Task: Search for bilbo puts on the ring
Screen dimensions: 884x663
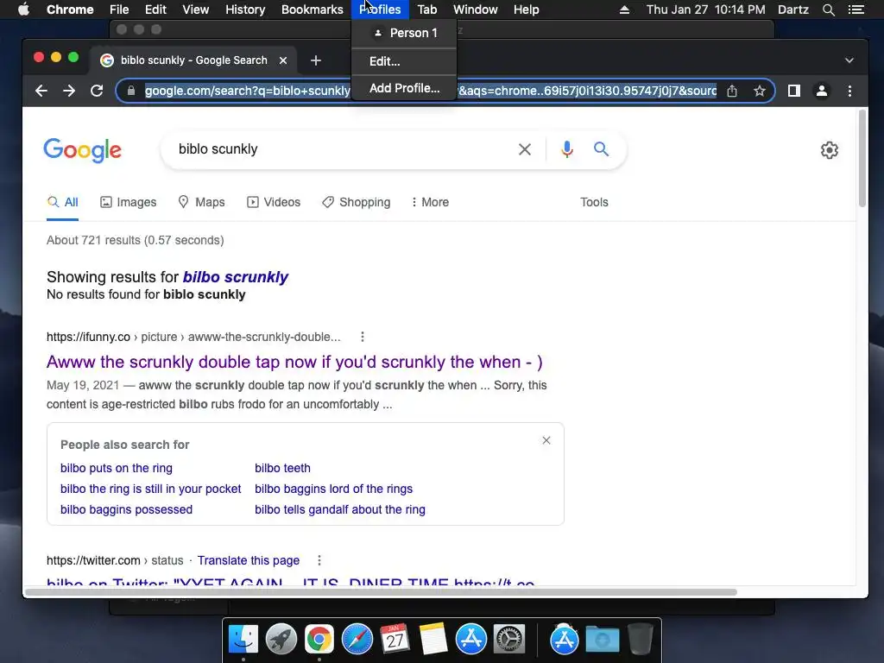Action: [x=117, y=468]
